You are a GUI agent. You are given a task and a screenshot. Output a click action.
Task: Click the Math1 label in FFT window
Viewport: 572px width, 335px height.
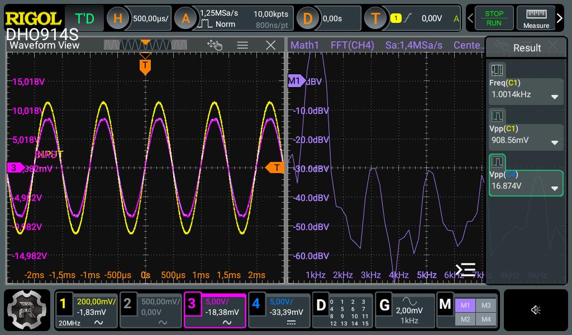coord(304,45)
